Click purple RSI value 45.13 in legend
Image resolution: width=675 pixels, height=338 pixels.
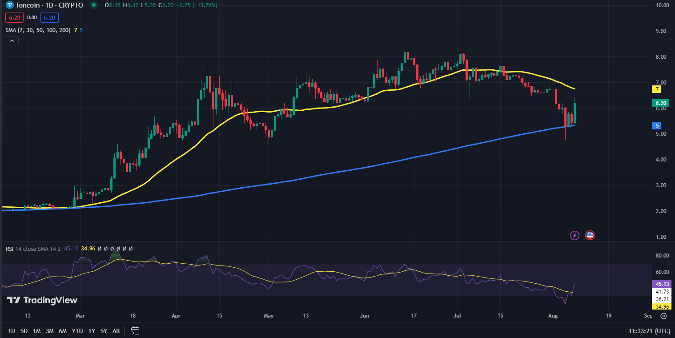(71, 249)
